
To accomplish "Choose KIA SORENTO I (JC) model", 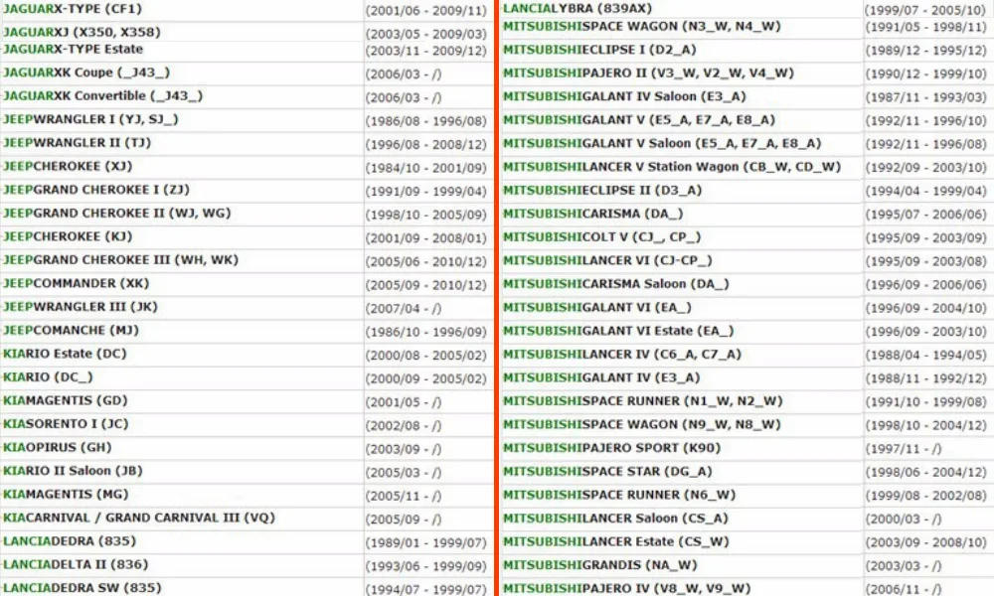I will click(66, 424).
